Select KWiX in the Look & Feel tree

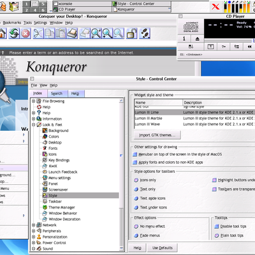pyautogui.click(x=53, y=166)
